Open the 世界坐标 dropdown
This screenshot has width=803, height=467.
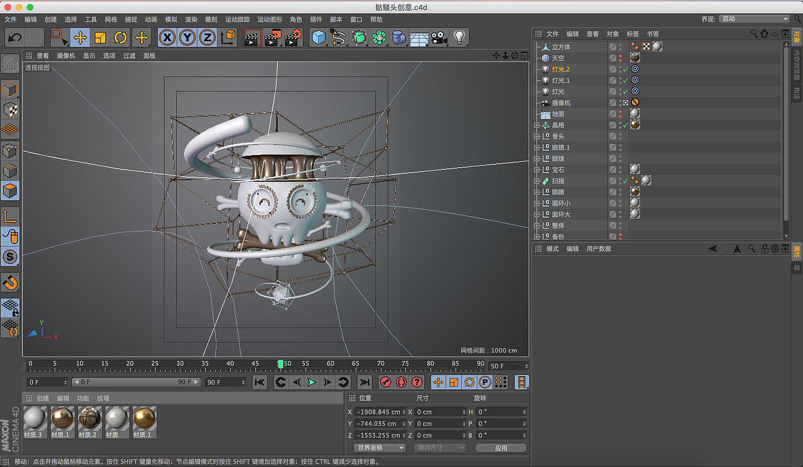point(380,448)
